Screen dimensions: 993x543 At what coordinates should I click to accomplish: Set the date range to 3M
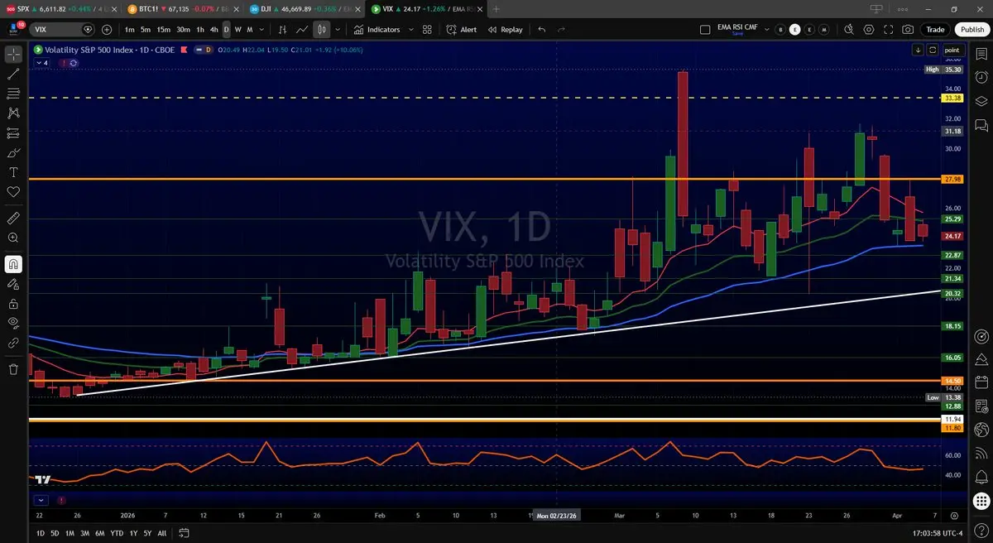pos(84,533)
